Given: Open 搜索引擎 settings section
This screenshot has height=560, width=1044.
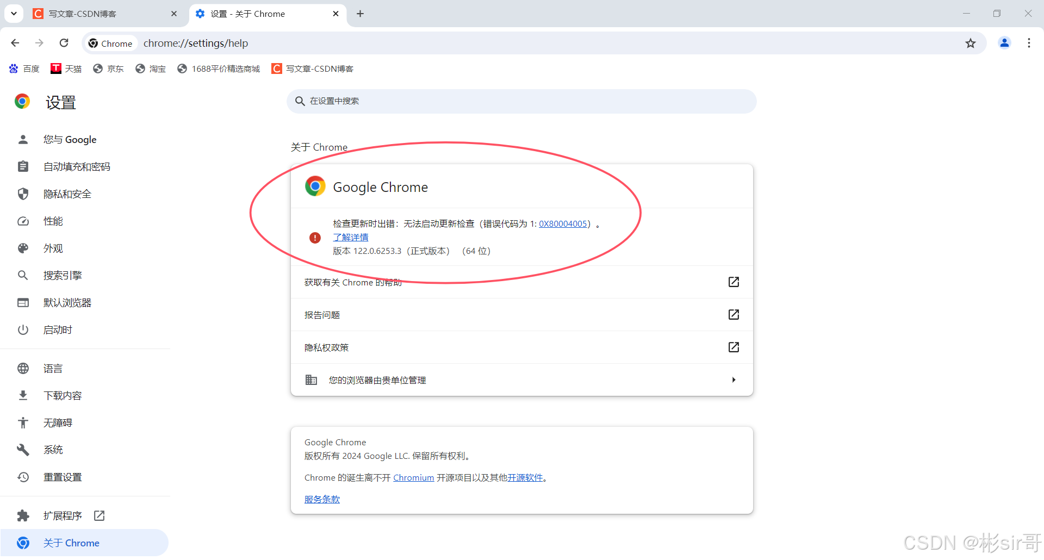Looking at the screenshot, I should click(84, 276).
